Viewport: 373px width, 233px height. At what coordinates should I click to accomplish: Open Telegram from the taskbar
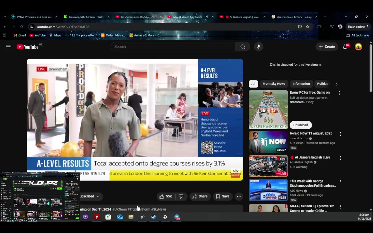pyautogui.click(x=177, y=217)
